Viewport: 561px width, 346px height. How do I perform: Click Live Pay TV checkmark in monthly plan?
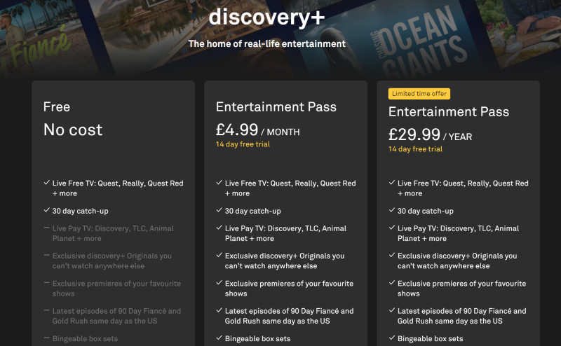(x=219, y=228)
